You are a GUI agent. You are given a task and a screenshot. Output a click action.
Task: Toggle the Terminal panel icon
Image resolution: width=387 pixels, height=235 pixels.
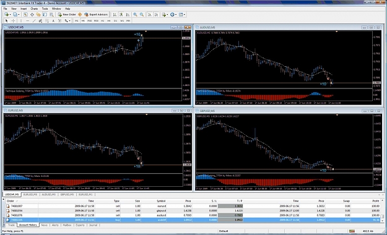point(45,15)
